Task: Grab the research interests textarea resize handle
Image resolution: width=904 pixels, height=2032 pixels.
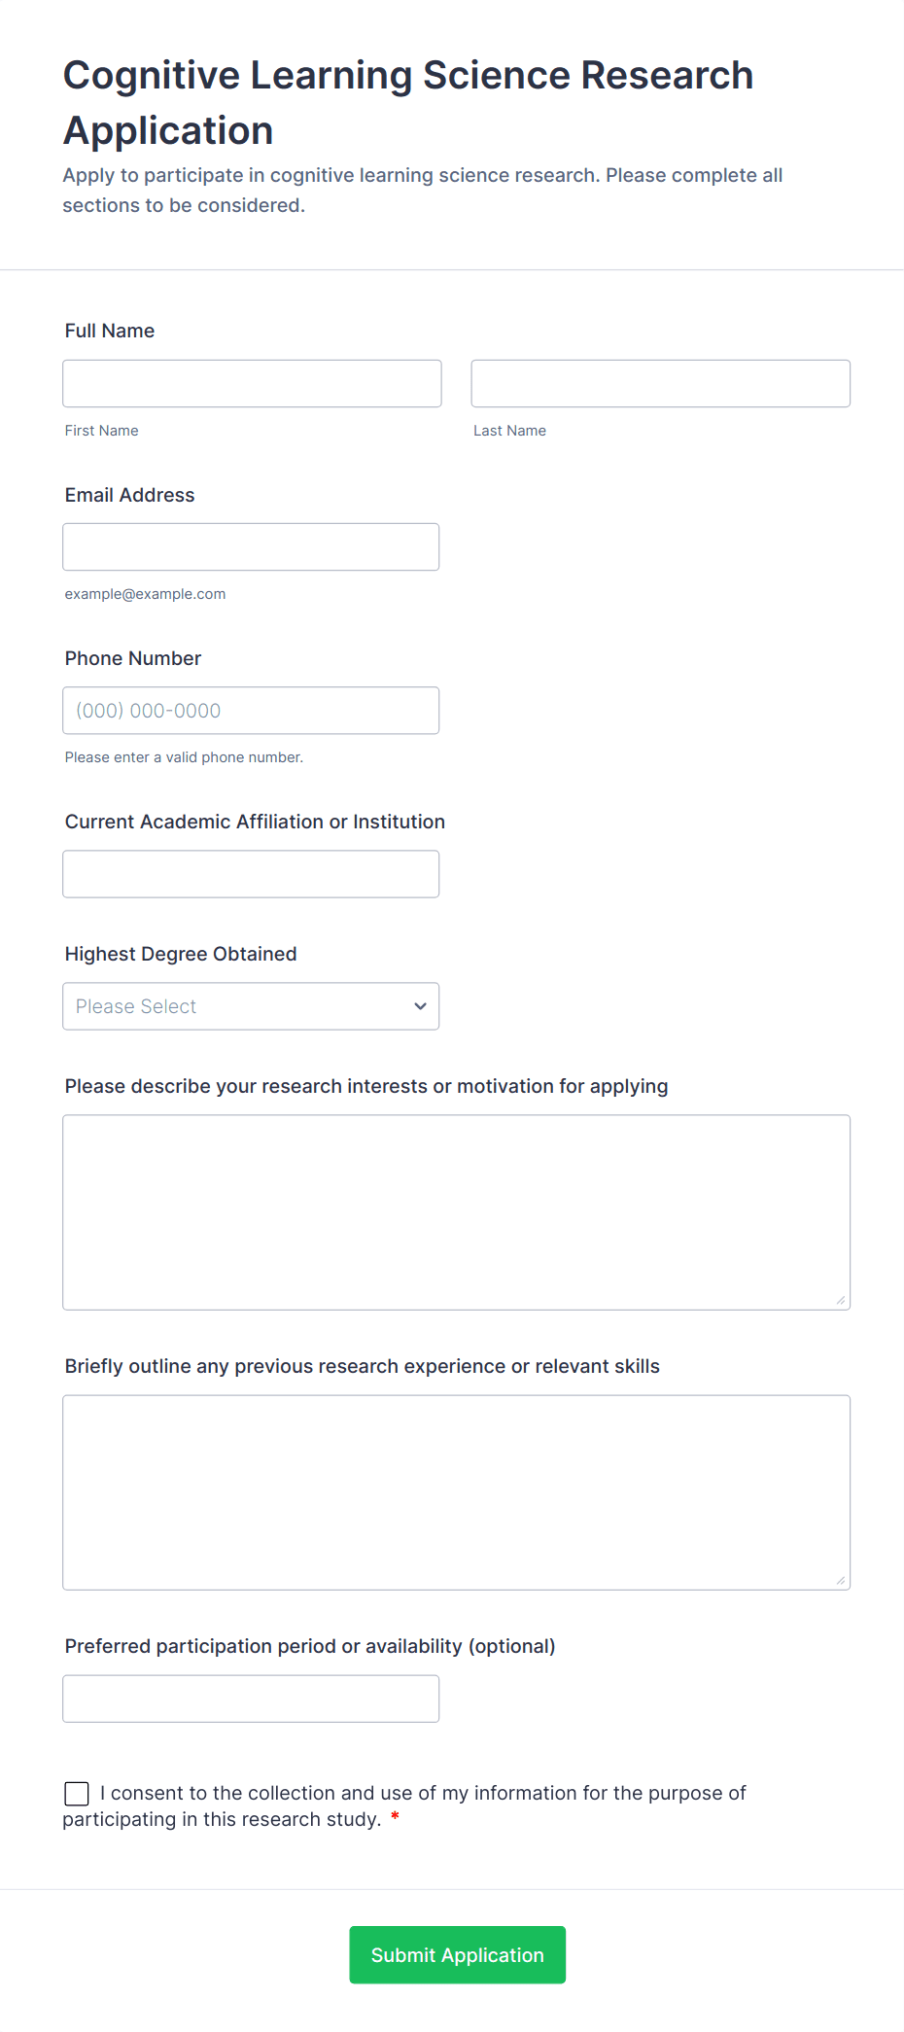Action: point(841,1300)
